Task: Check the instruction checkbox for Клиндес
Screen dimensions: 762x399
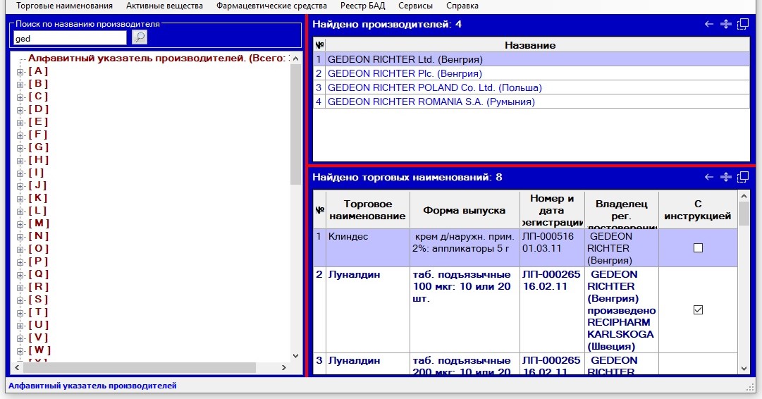Action: coord(698,248)
